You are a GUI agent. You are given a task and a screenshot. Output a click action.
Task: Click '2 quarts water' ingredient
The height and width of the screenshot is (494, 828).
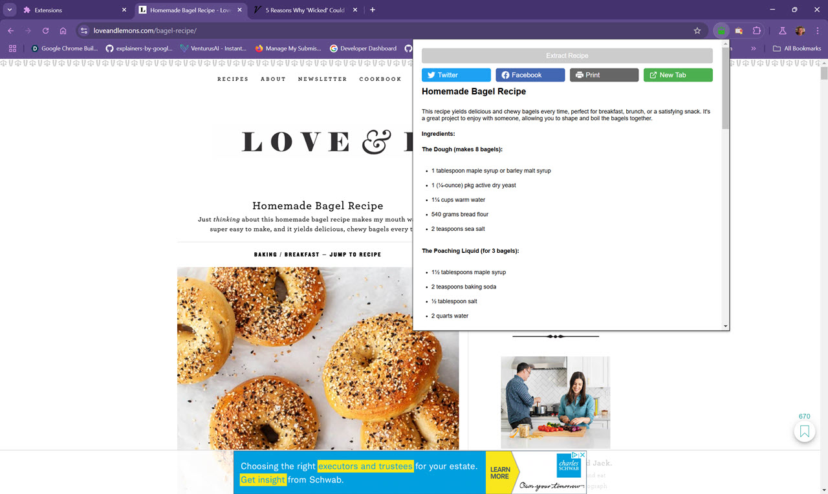[x=450, y=316]
